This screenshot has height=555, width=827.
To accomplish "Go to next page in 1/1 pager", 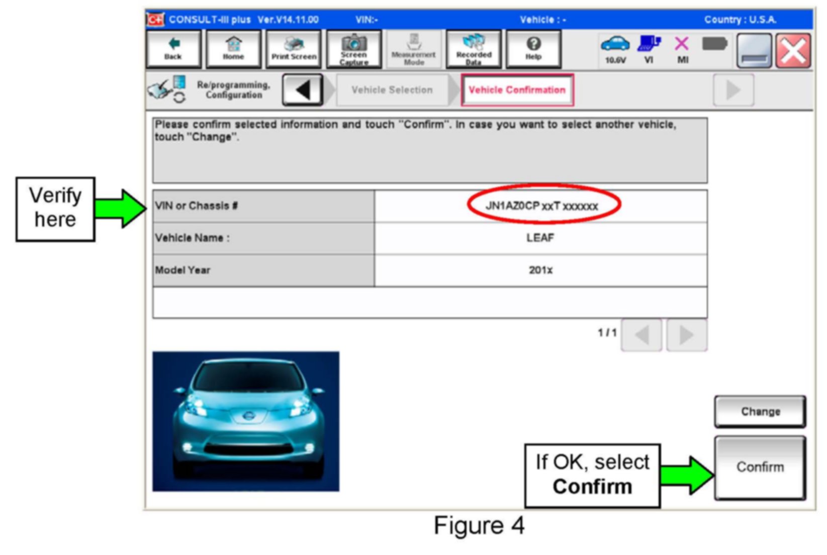I will (x=686, y=335).
